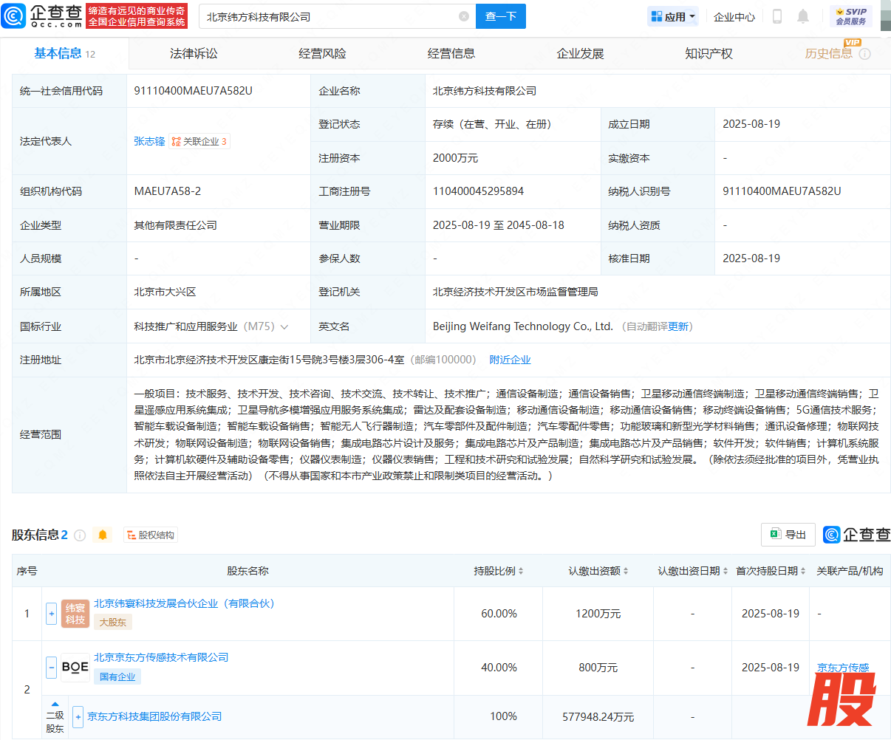Viewport: 891px width, 740px height.
Task: Expand 京东方科技集团股份有限公司 sub-shareholder row
Action: (x=78, y=716)
